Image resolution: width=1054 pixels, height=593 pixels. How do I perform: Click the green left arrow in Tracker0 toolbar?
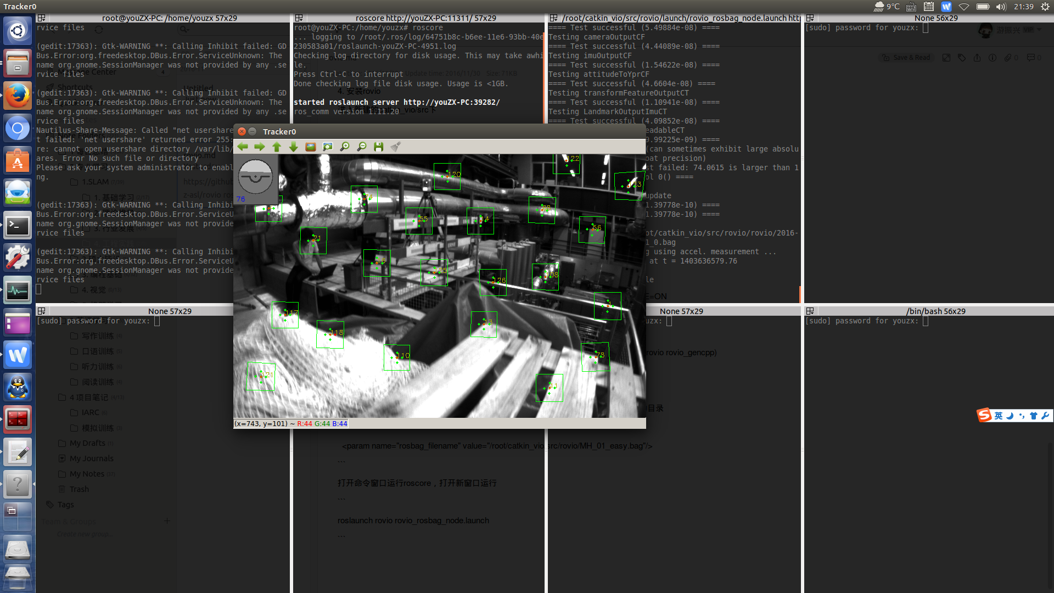pos(243,147)
